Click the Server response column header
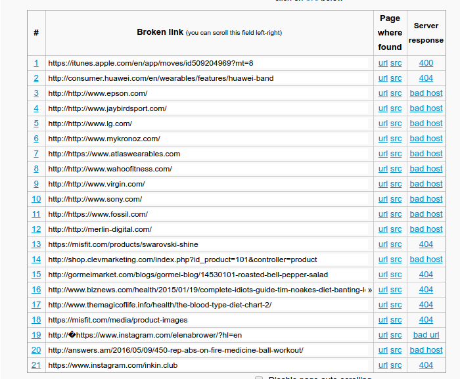Image resolution: width=460 pixels, height=379 pixels. point(426,33)
